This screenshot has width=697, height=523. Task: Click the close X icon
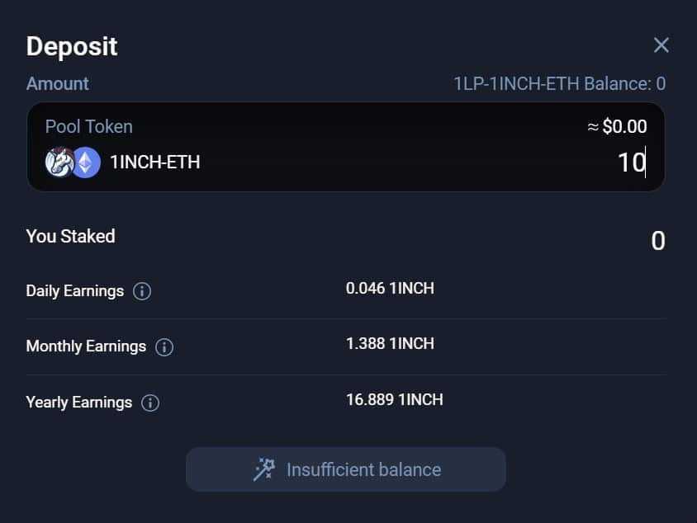tap(661, 45)
